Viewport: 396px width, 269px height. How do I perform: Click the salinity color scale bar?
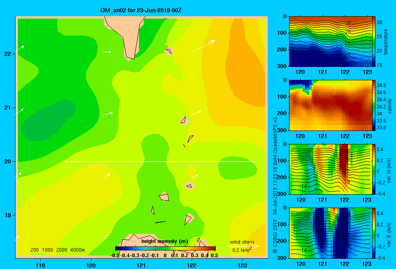click(x=374, y=105)
